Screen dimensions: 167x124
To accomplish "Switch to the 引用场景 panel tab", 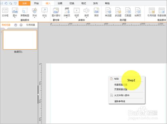I will click(31, 25).
